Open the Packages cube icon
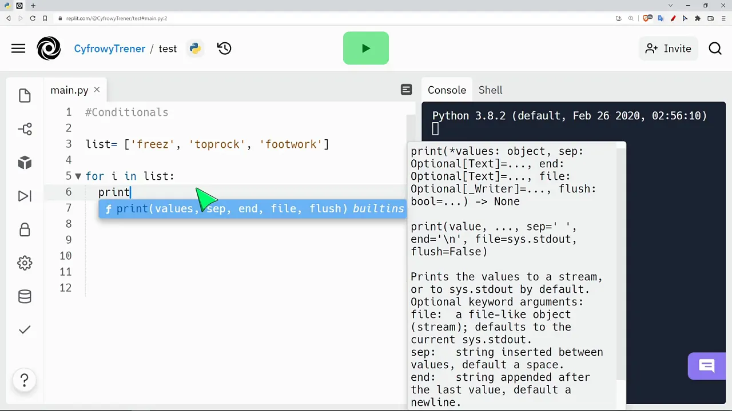 click(25, 163)
